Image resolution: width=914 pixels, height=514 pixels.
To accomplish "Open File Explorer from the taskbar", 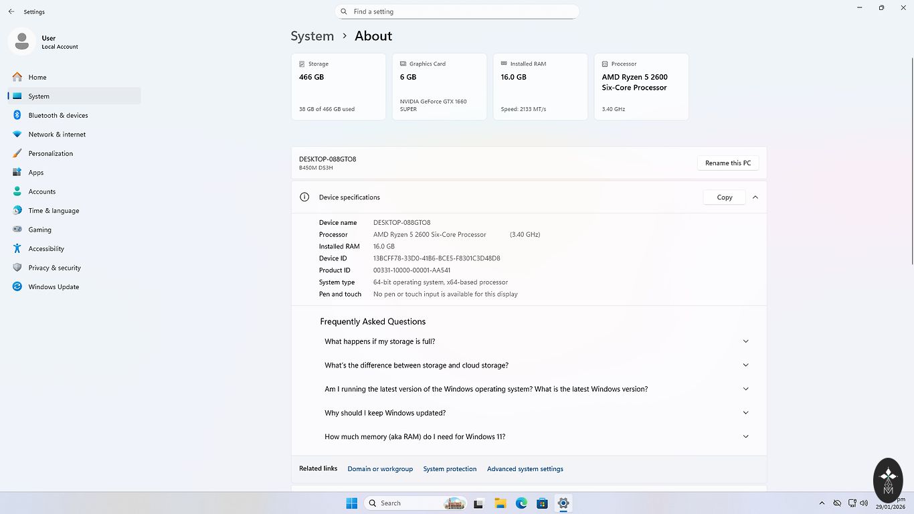I will click(x=500, y=503).
